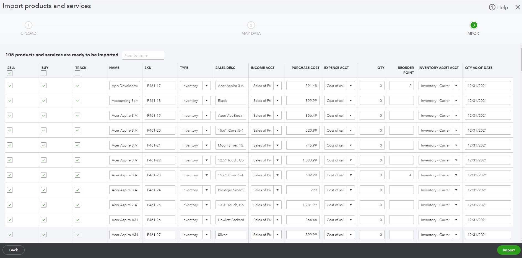Screen dimensions: 522x258
Task: Open Income Acct dropdown for SKU P461-26
Action: click(x=277, y=220)
